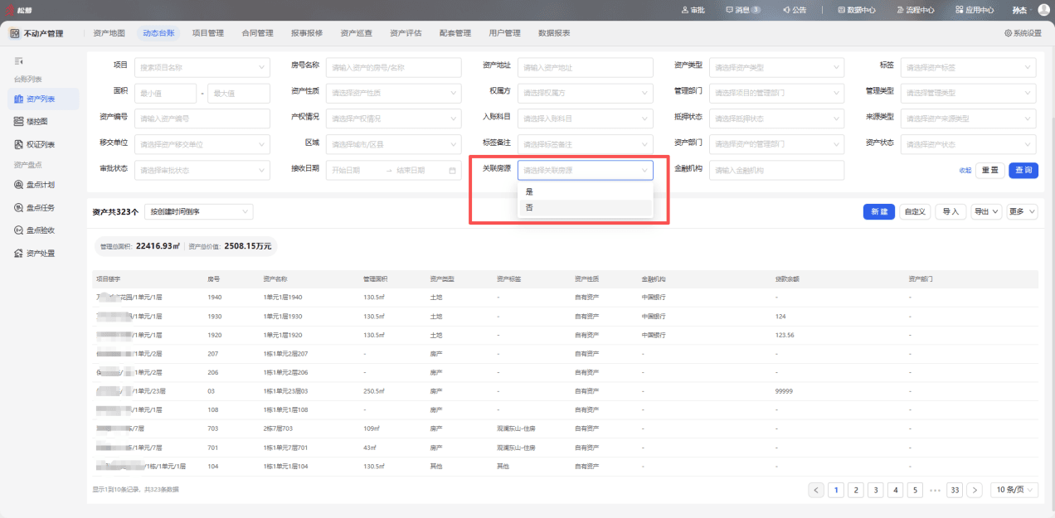This screenshot has height=518, width=1055.
Task: Open 资产处置 in sidebar
Action: pos(40,254)
